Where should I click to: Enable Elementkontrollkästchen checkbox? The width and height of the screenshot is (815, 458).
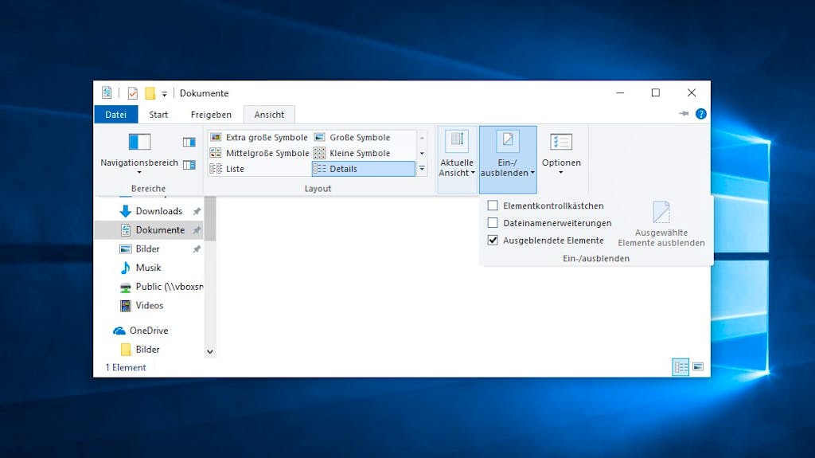(x=493, y=206)
